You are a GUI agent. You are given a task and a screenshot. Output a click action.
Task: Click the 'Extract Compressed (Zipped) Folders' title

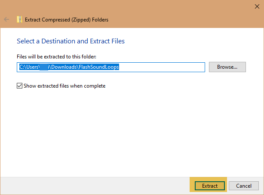tap(67, 20)
